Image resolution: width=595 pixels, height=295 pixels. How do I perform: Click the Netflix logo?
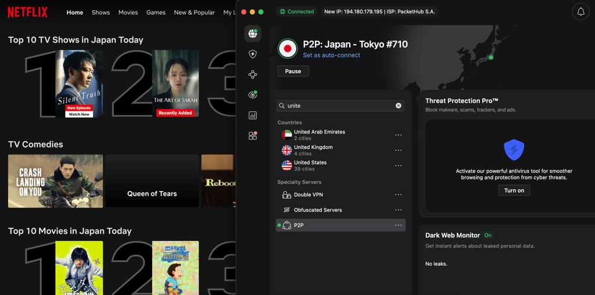(x=28, y=13)
